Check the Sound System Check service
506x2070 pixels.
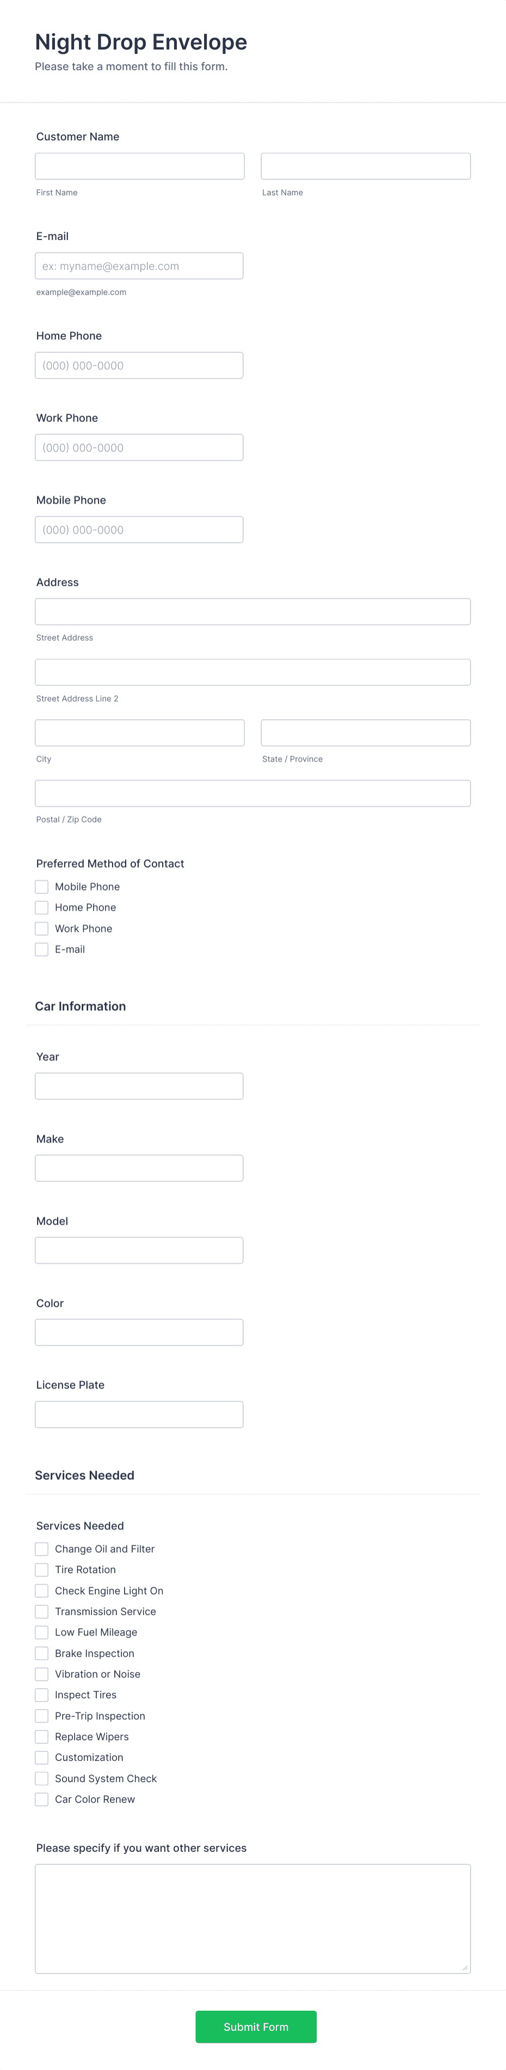[41, 1778]
